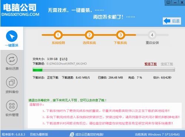
Task: Click the green 请退出杀毒软件 notice text
Action: (68, 100)
